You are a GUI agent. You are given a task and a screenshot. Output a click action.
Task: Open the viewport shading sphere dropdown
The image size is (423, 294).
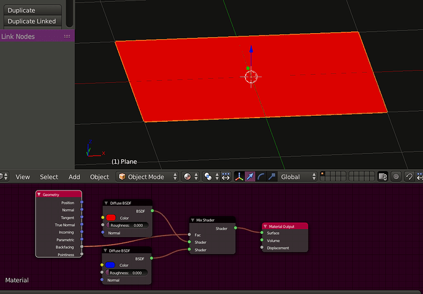click(x=191, y=177)
